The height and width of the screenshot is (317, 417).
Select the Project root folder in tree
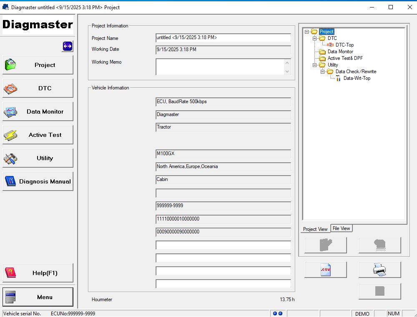pyautogui.click(x=327, y=32)
